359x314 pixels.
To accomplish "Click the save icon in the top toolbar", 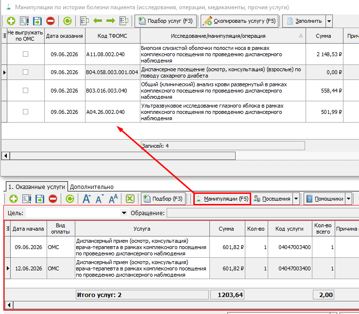I will [x=37, y=21].
